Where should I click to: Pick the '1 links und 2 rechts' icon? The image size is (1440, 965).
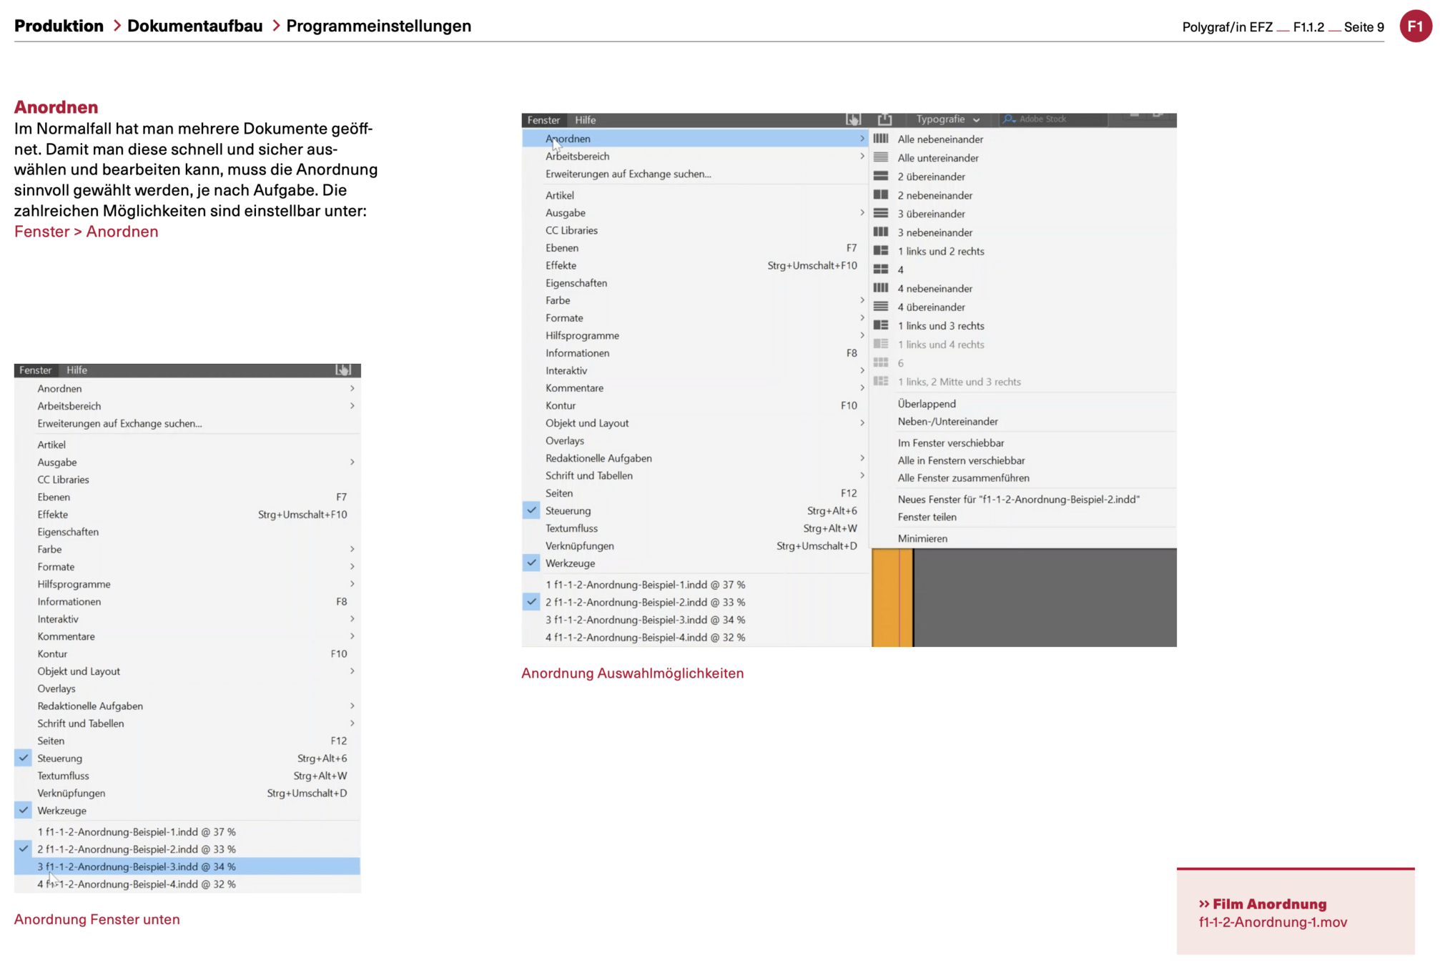point(881,250)
